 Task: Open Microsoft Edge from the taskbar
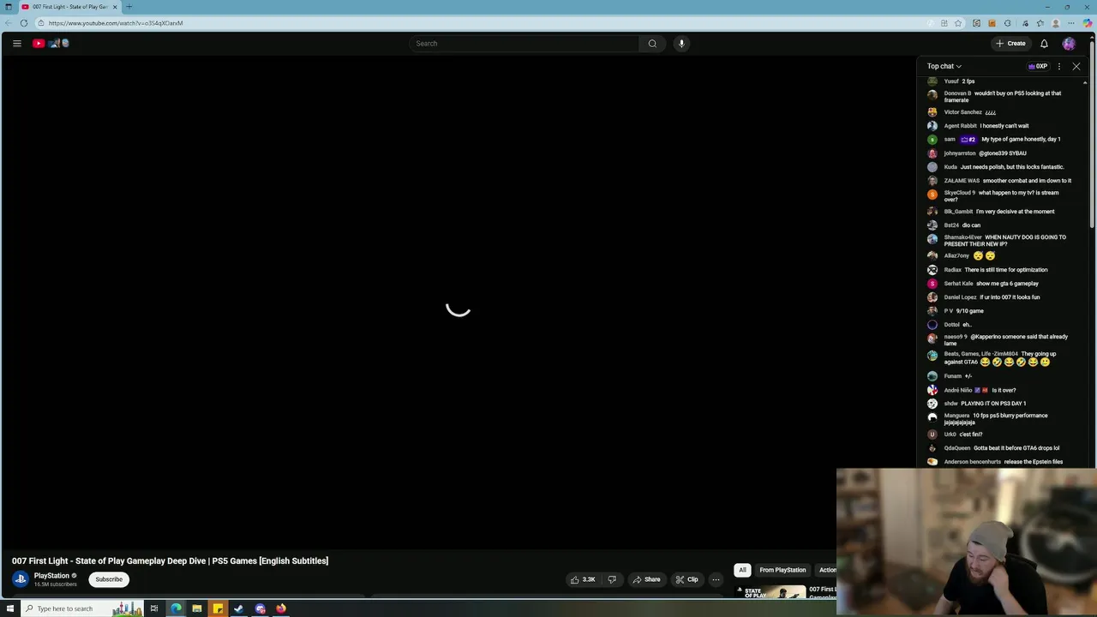coord(176,608)
